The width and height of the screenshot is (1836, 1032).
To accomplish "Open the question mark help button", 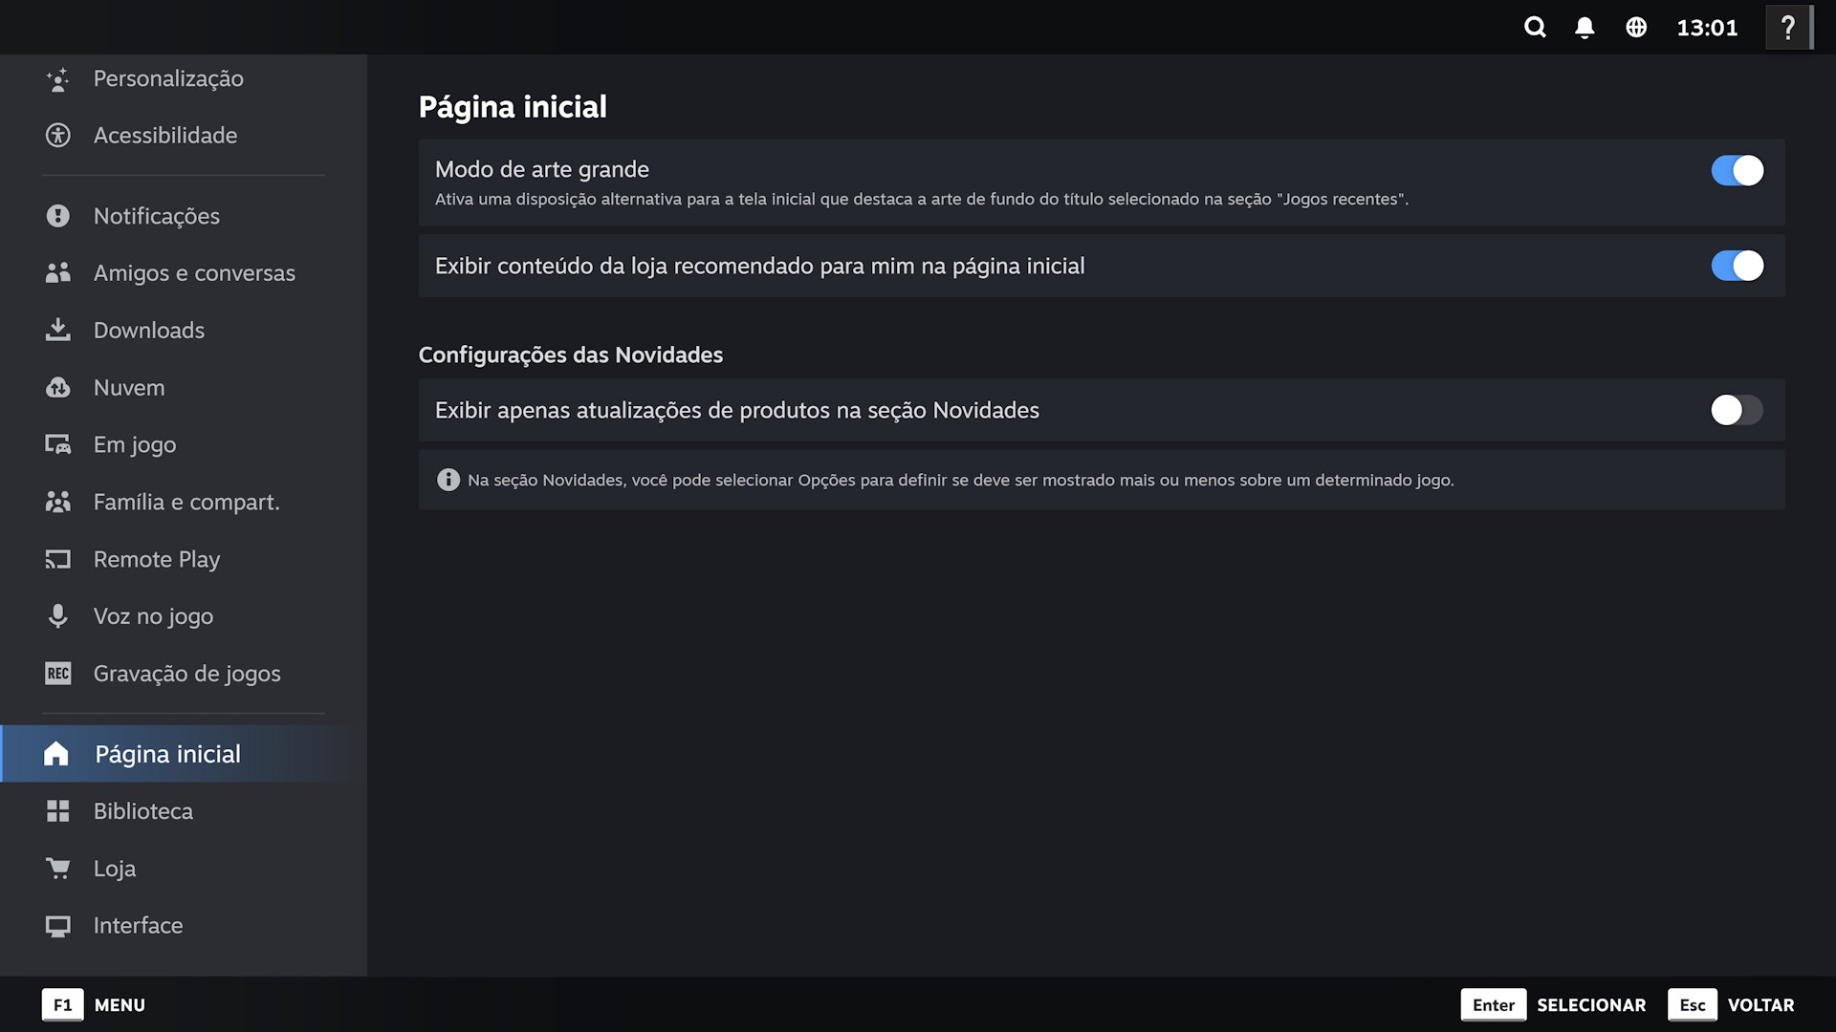I will tap(1788, 27).
